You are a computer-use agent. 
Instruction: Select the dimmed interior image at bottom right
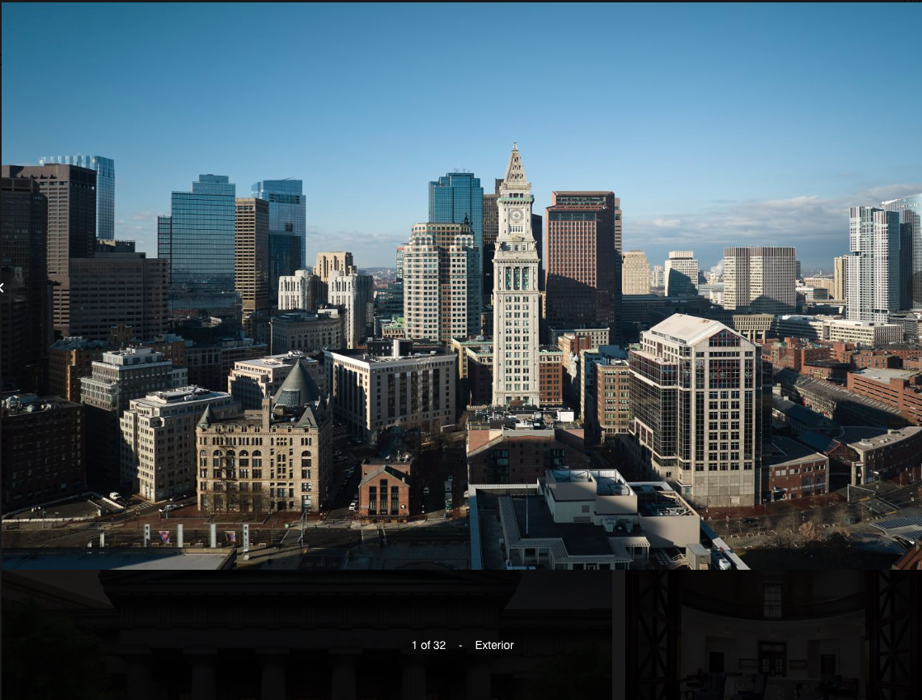pos(772,635)
